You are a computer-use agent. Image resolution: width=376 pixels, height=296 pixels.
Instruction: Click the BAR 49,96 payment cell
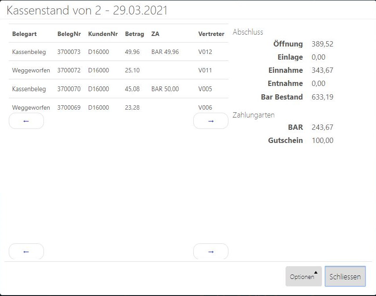[165, 52]
